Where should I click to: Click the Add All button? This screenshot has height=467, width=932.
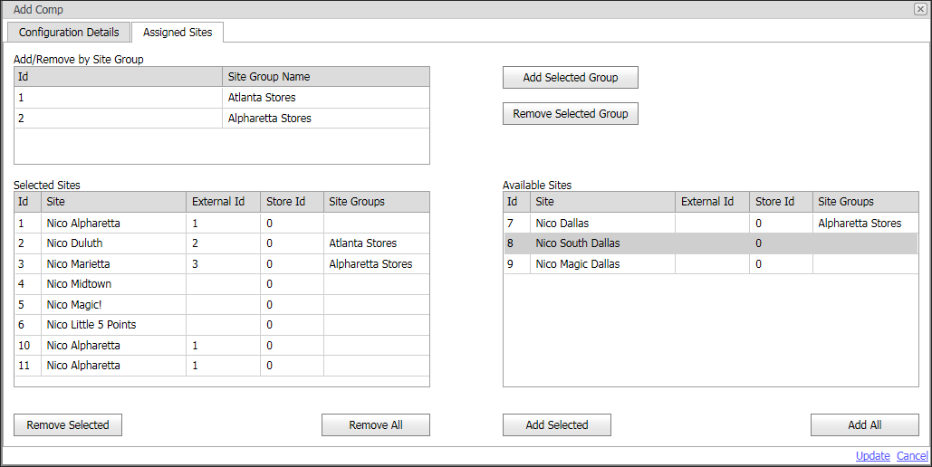pos(865,424)
